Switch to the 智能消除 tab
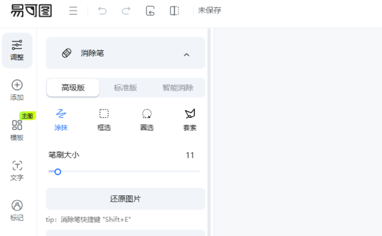This screenshot has width=382, height=236. coord(178,88)
